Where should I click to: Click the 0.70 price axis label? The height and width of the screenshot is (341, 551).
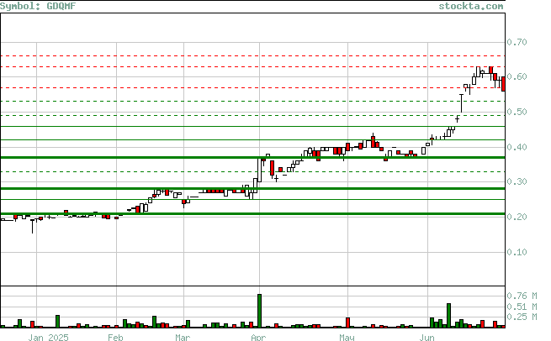[x=517, y=43]
